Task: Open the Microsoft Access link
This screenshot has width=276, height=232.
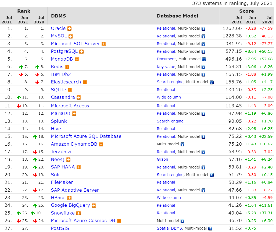Action: click(x=70, y=106)
